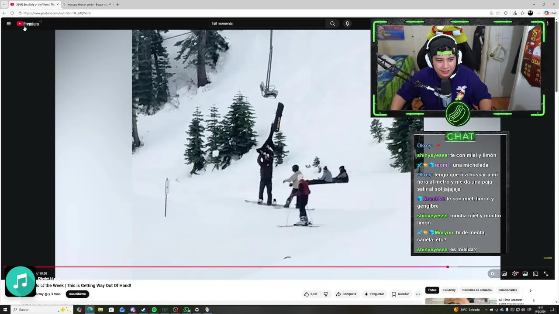This screenshot has width=559, height=314.
Task: Expand more filter chips with right chevron
Action: (530, 290)
